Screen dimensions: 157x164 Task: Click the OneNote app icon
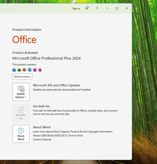(x=35, y=70)
